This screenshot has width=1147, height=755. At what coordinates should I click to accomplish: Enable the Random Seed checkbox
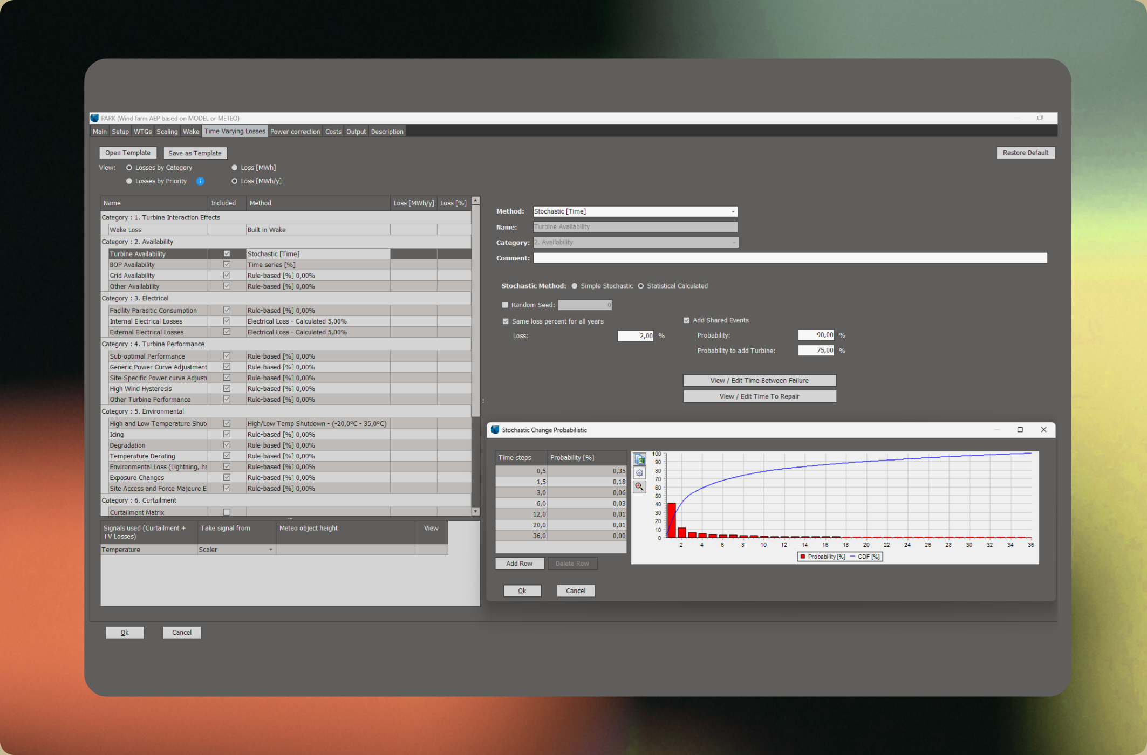click(x=506, y=305)
